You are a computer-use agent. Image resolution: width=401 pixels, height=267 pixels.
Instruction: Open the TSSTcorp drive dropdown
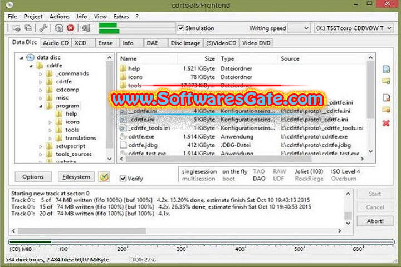click(x=354, y=28)
